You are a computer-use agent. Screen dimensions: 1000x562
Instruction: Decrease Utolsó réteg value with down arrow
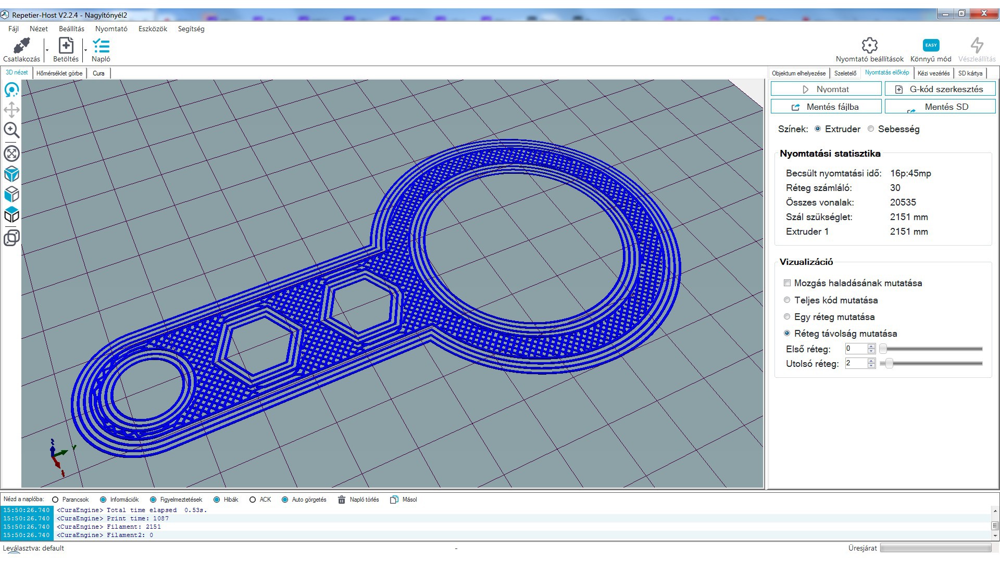pyautogui.click(x=871, y=366)
